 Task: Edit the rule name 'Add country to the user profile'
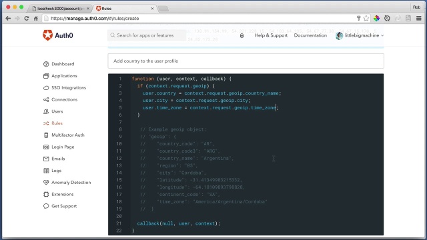click(246, 61)
